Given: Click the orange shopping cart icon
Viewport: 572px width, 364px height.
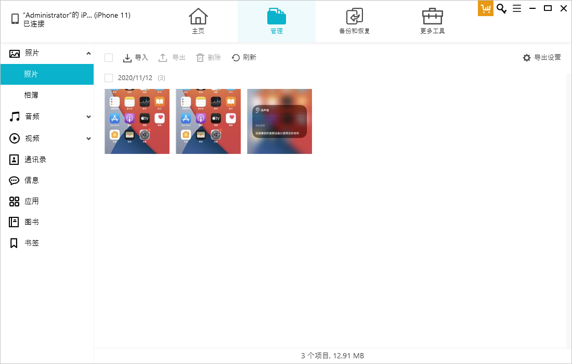Looking at the screenshot, I should coord(486,8).
